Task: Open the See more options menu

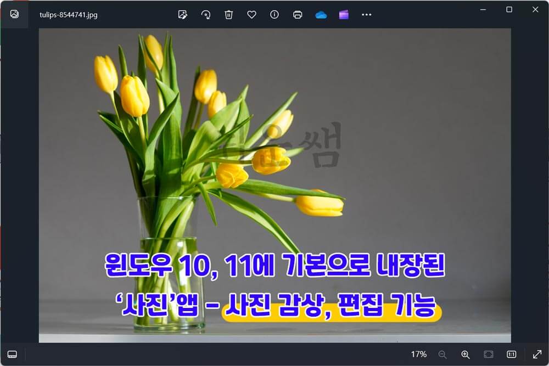Action: (366, 15)
